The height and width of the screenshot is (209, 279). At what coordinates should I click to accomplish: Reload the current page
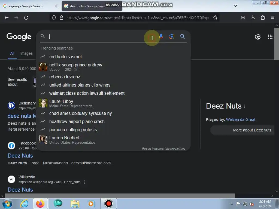(26, 18)
